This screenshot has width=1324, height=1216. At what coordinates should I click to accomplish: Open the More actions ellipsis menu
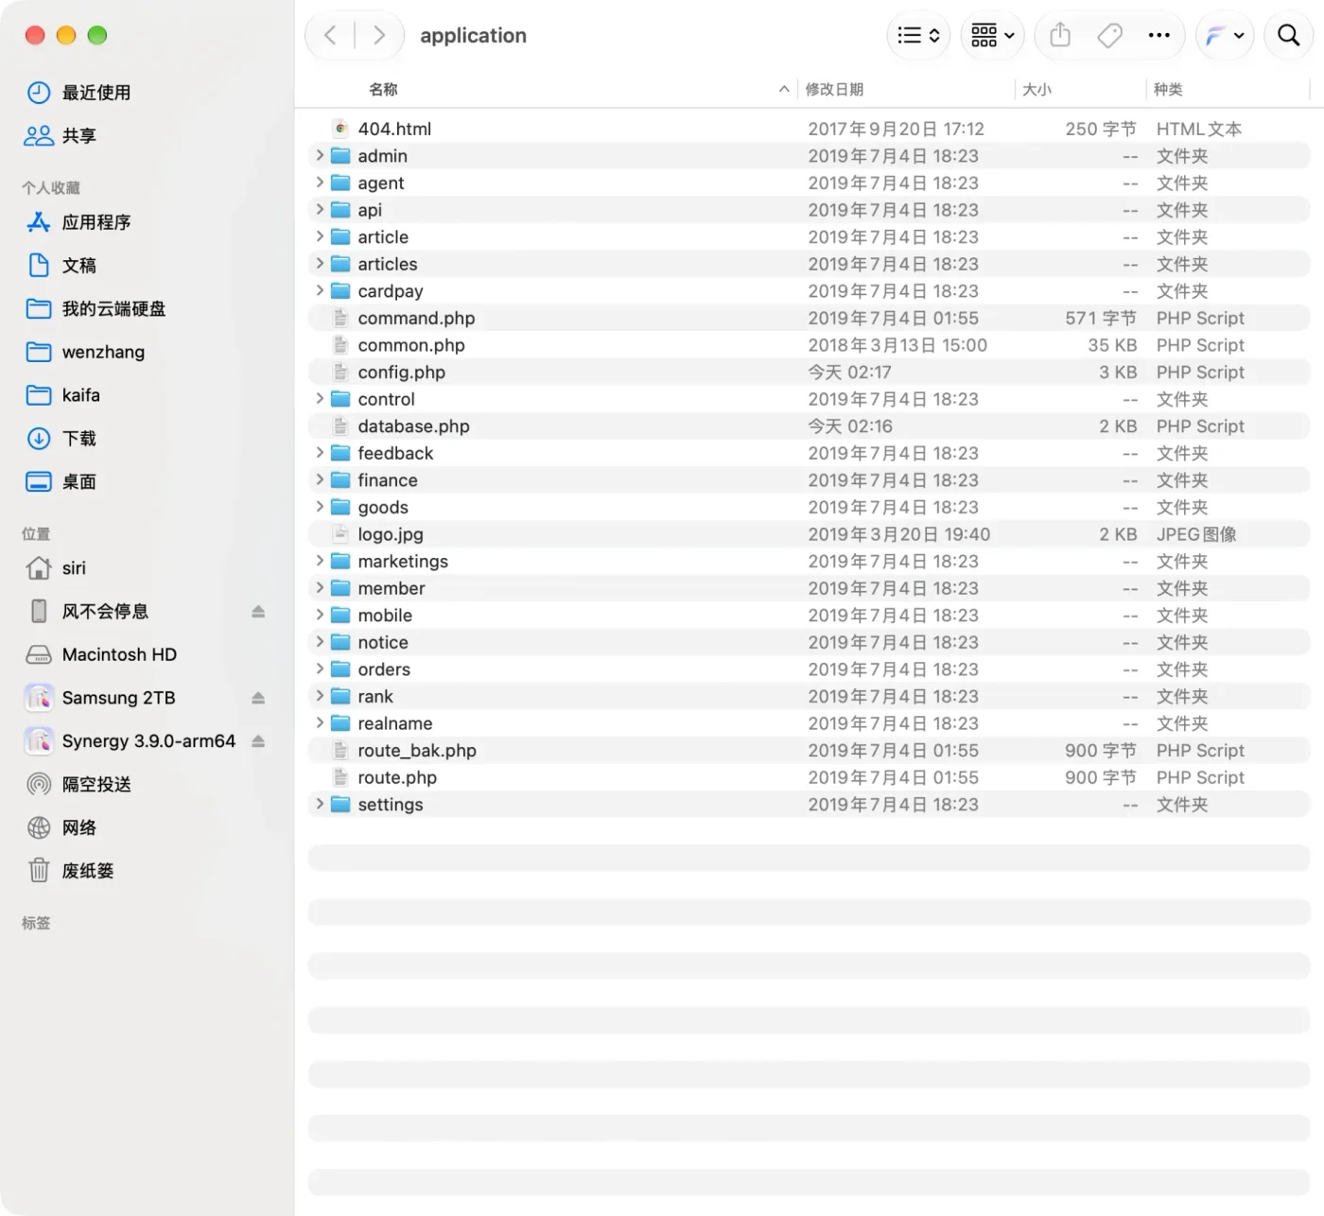tap(1158, 36)
